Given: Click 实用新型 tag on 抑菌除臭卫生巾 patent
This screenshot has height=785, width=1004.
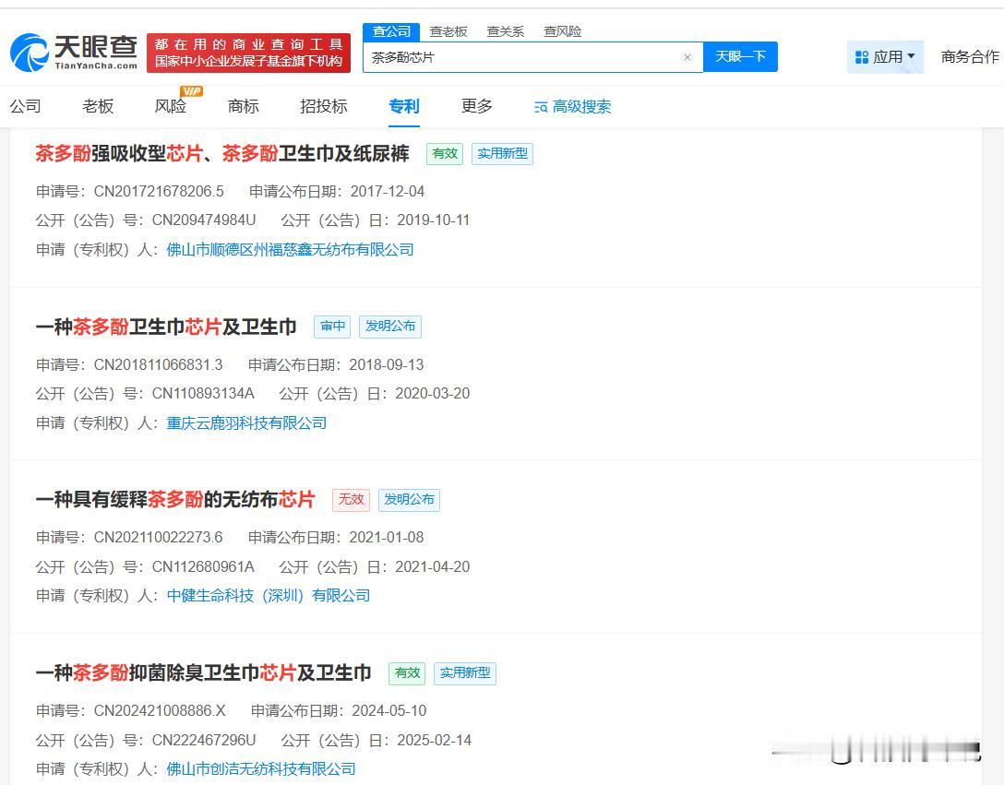Looking at the screenshot, I should [x=465, y=673].
